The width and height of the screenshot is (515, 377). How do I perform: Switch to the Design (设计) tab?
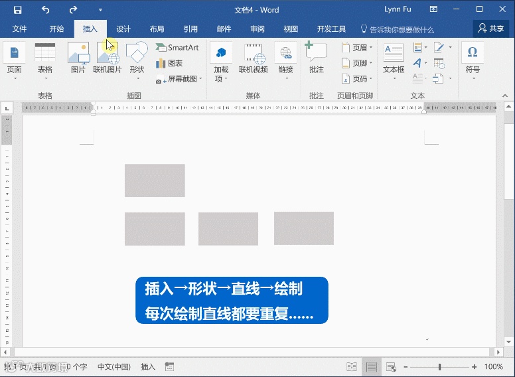pos(123,29)
